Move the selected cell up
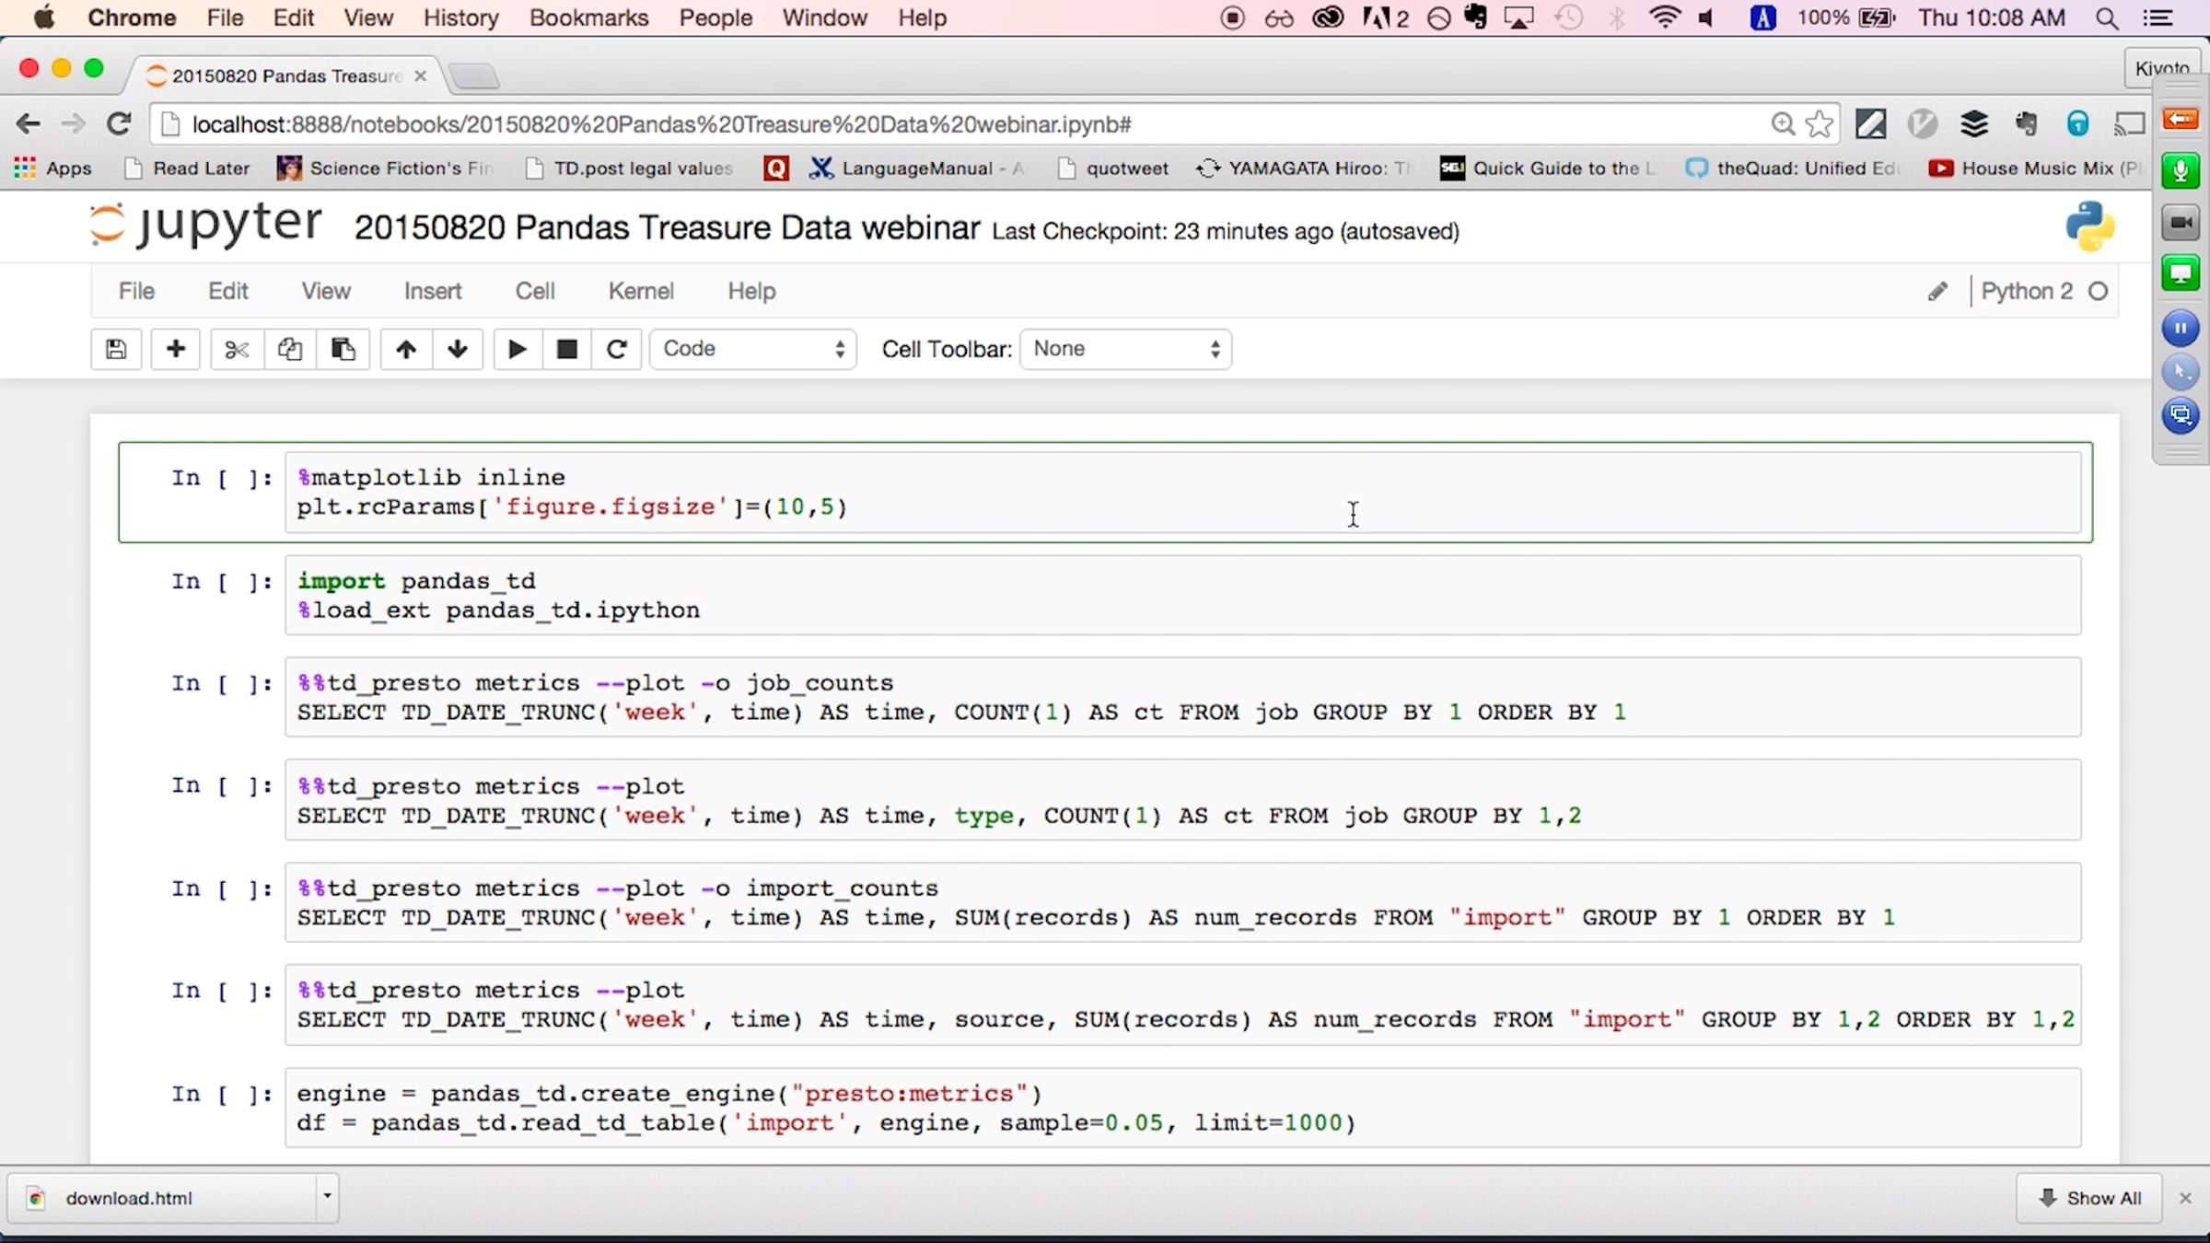 (x=406, y=349)
